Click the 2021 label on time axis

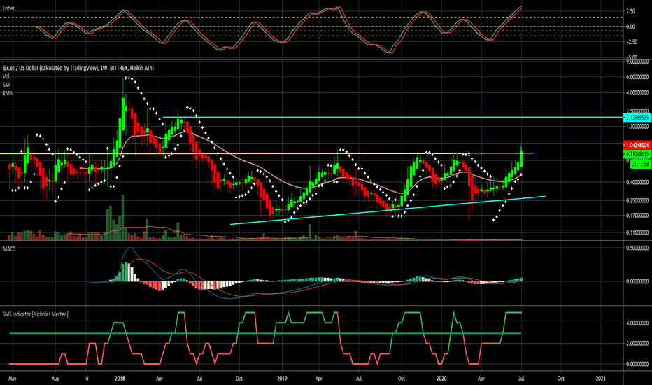point(600,379)
